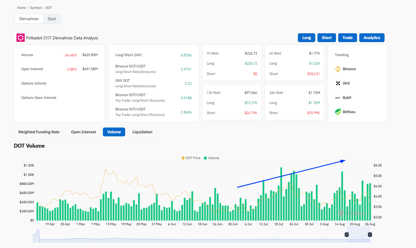Select the Bitfinex icon in Trending
The height and width of the screenshot is (248, 416).
coord(338,112)
